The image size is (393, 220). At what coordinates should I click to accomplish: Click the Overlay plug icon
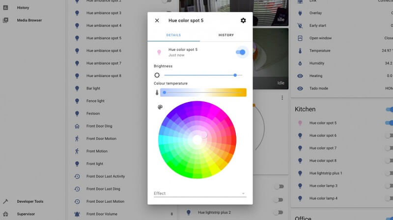point(300,13)
